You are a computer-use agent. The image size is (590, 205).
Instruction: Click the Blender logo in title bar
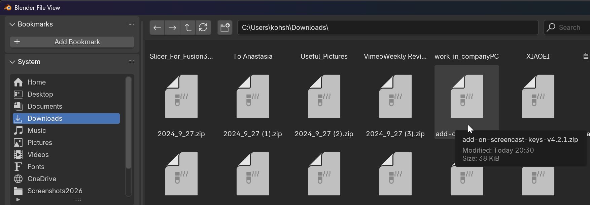7,7
